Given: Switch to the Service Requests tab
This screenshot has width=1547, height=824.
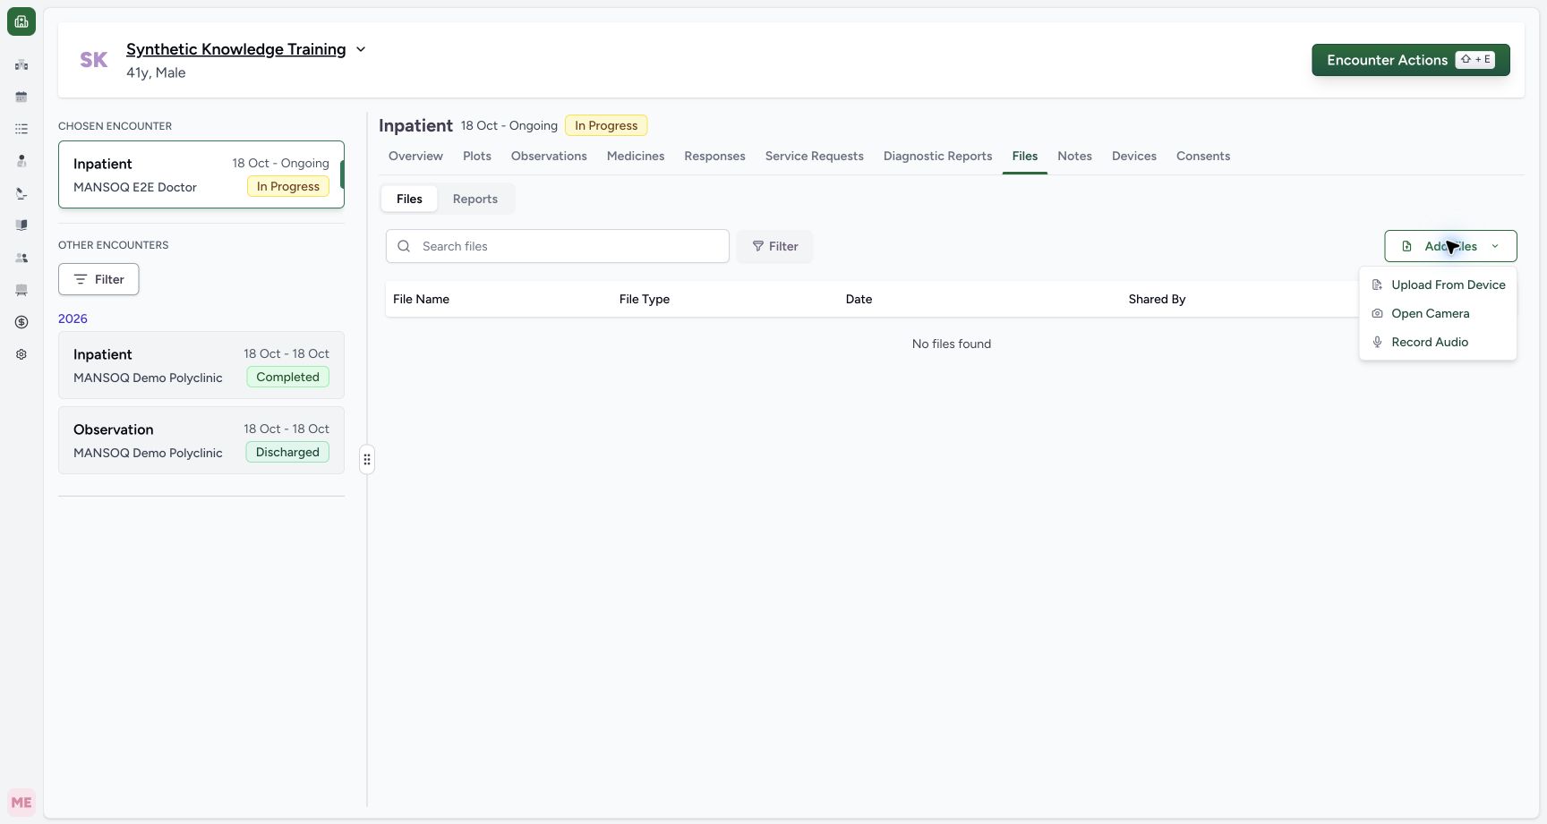Looking at the screenshot, I should pos(815,156).
